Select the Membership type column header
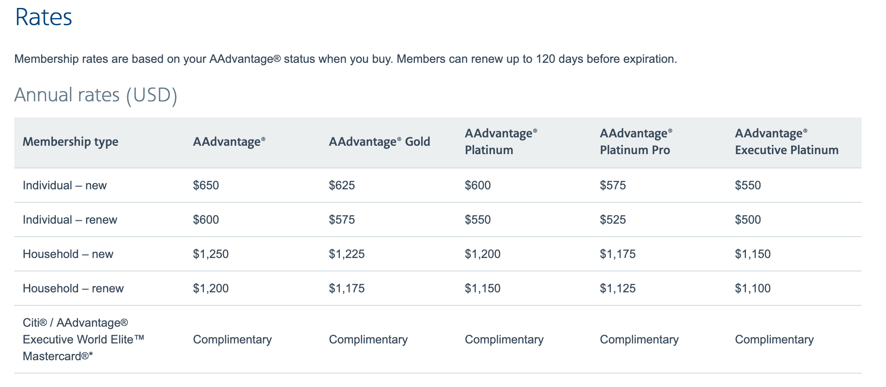 point(70,142)
